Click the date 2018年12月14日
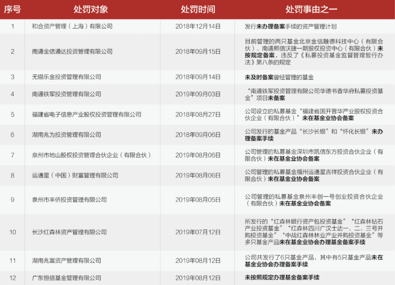Image resolution: width=395 pixels, height=285 pixels. click(x=197, y=26)
